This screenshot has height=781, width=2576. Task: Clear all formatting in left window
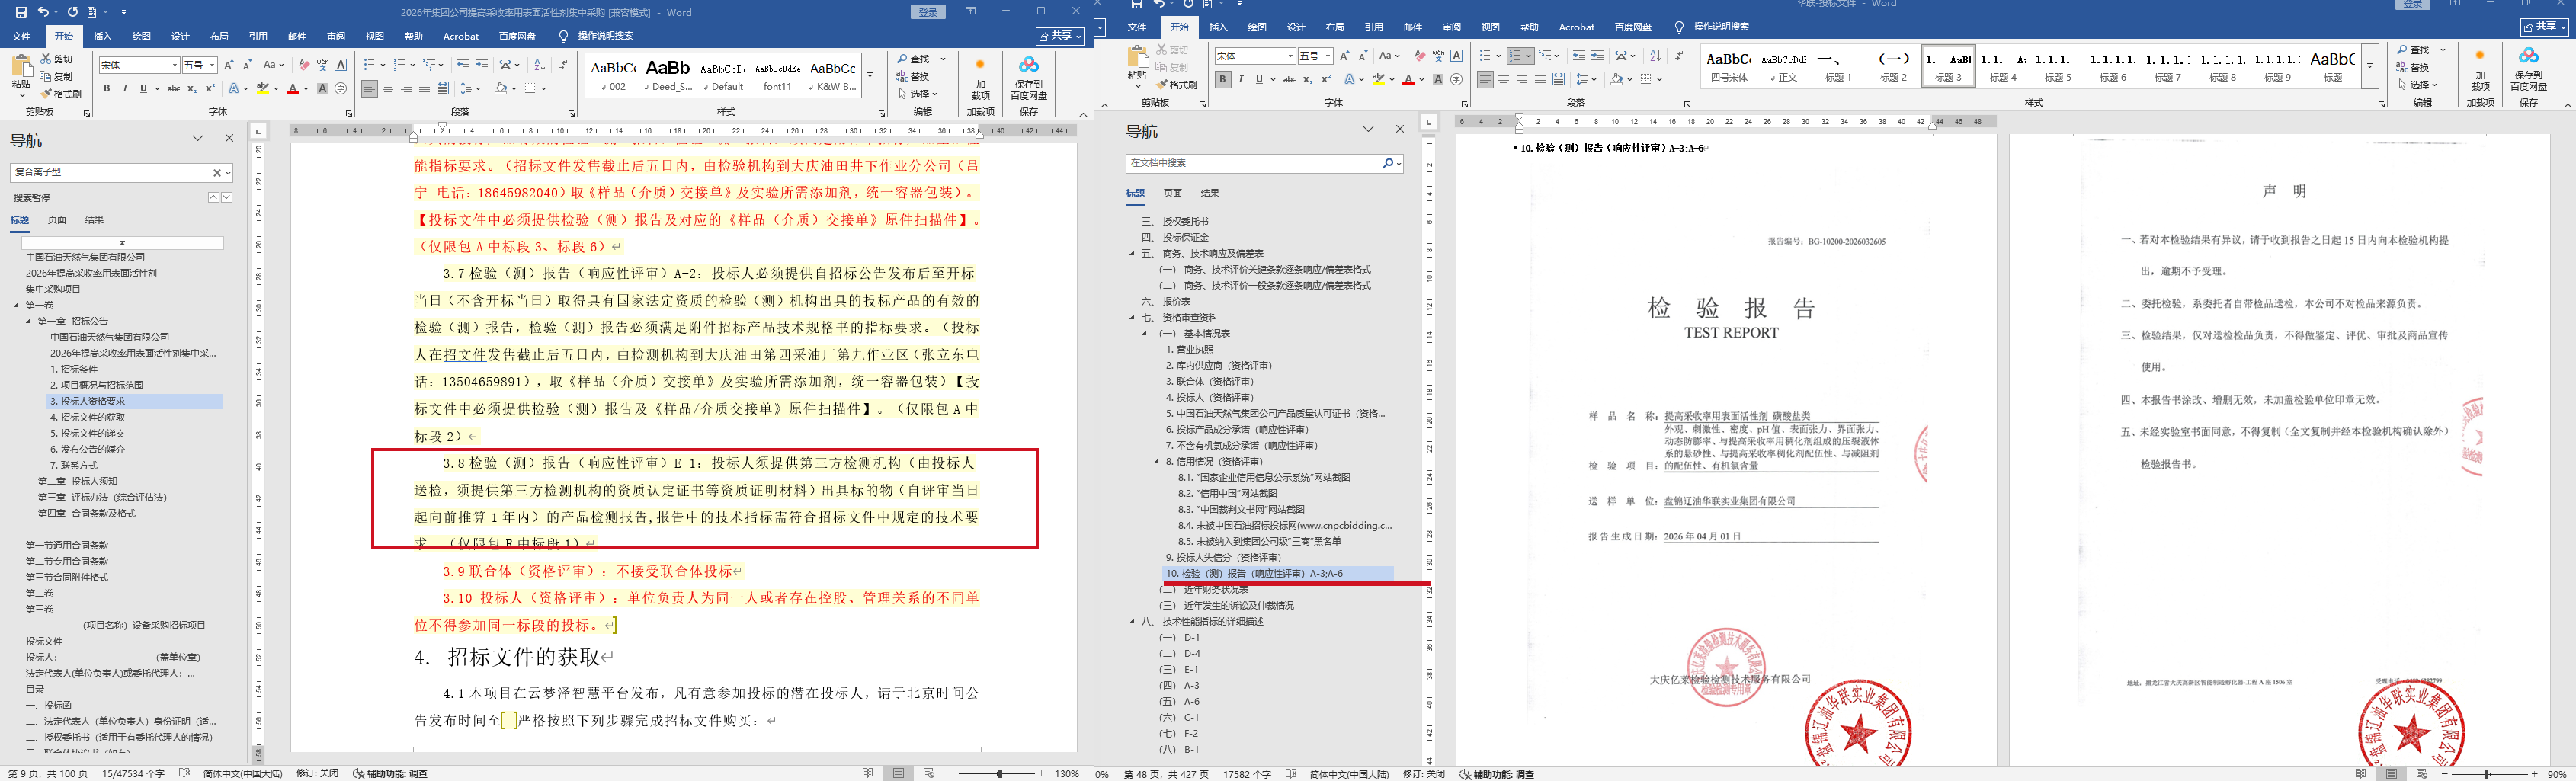(304, 65)
